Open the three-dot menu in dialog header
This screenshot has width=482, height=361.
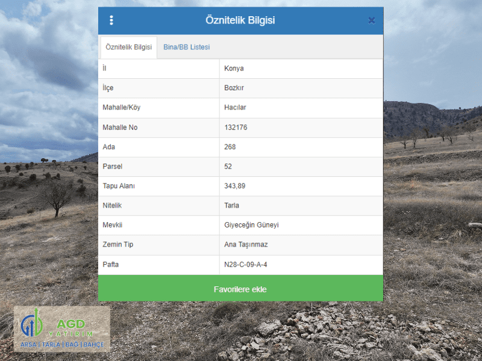111,20
